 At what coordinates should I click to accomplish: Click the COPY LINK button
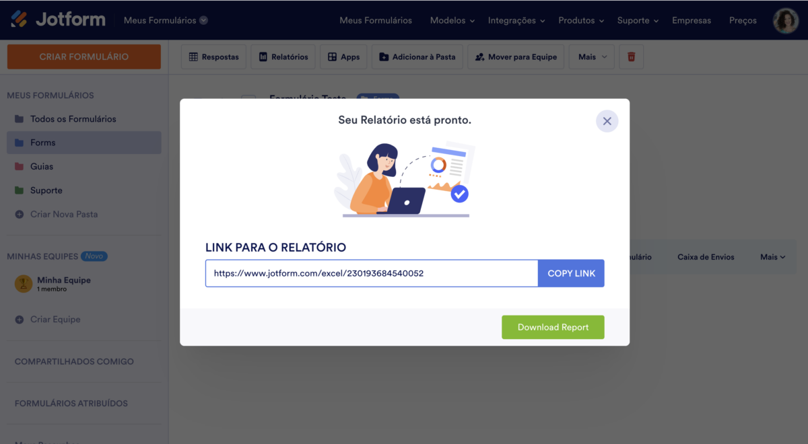click(571, 273)
